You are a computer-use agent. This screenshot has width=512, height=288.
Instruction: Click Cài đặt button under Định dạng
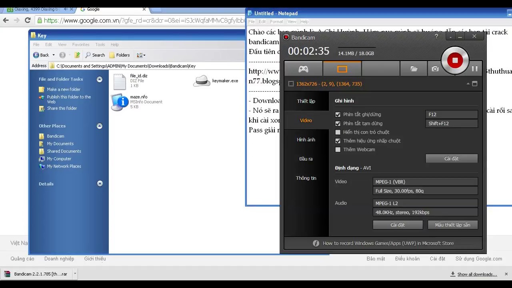click(398, 225)
